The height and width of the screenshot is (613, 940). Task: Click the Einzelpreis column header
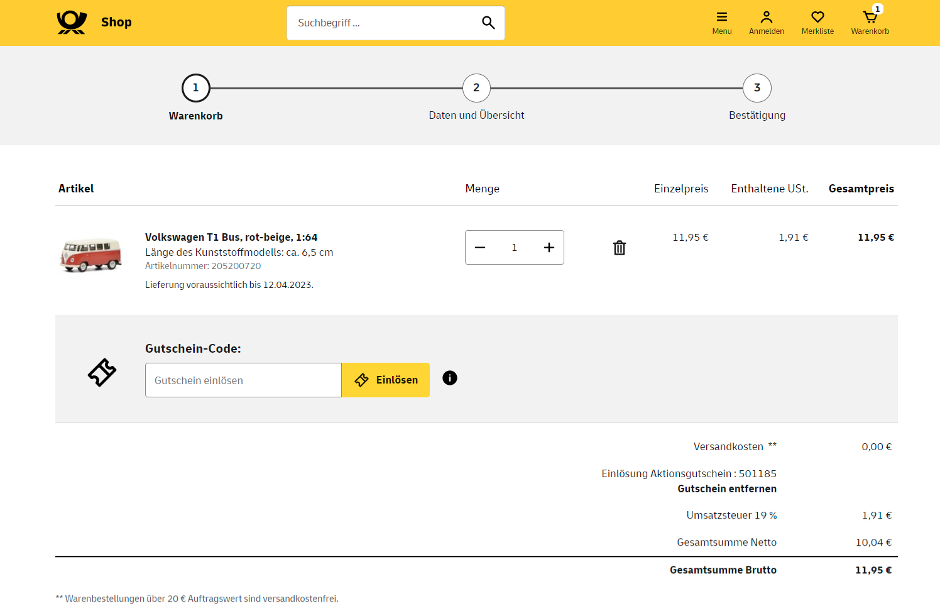coord(681,189)
